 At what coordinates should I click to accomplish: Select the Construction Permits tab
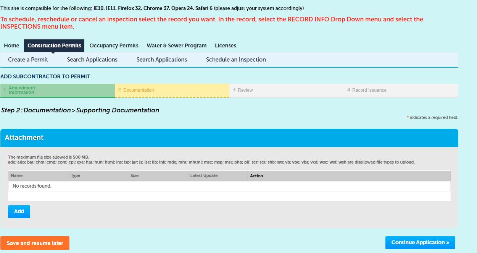click(x=54, y=45)
